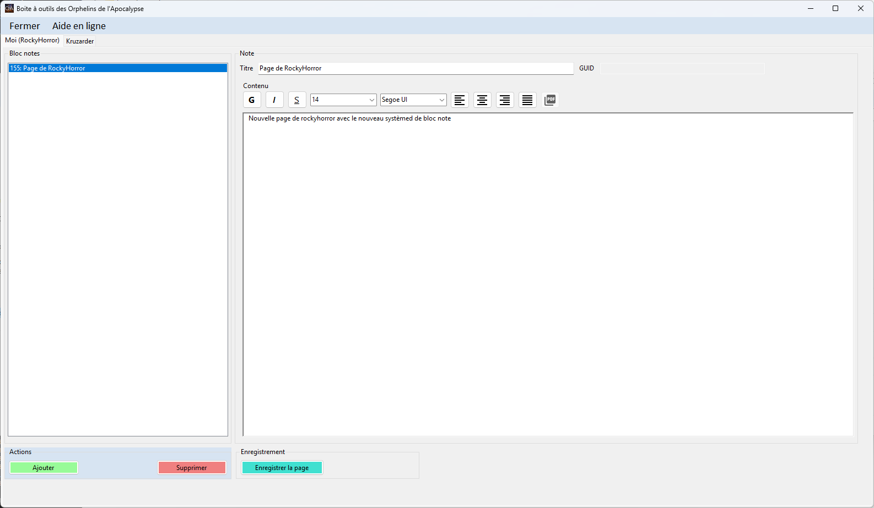Switch to the Kruzarder tab

[80, 41]
